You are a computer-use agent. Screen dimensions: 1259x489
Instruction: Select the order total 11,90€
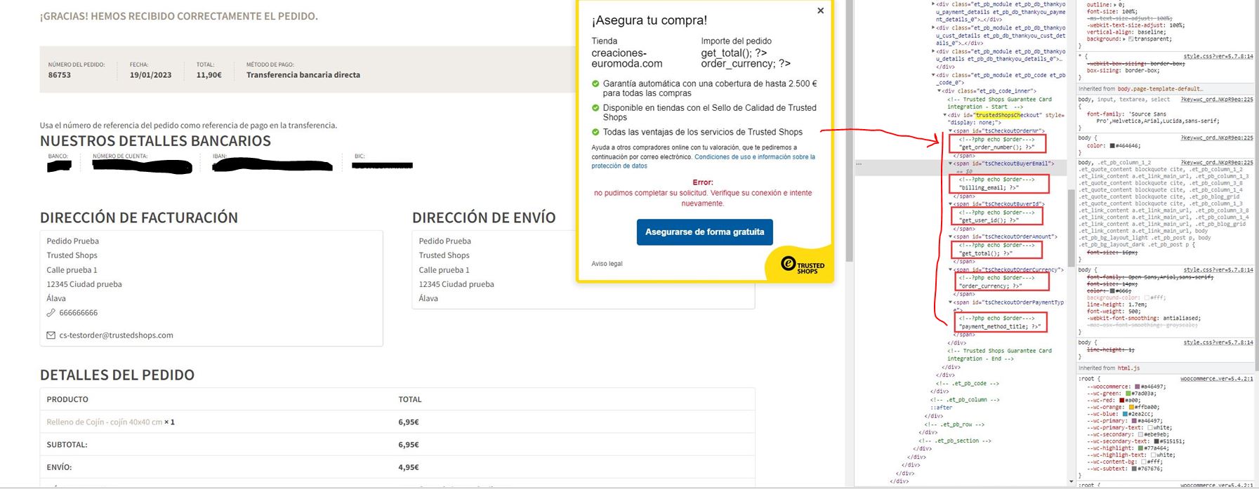point(209,75)
